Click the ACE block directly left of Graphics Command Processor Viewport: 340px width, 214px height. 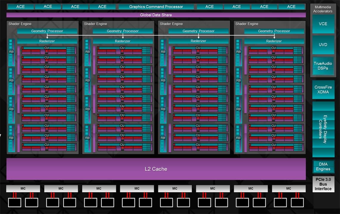click(102, 7)
